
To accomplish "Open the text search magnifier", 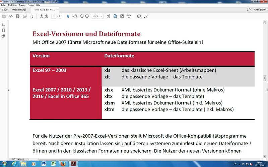I will coord(31,16).
